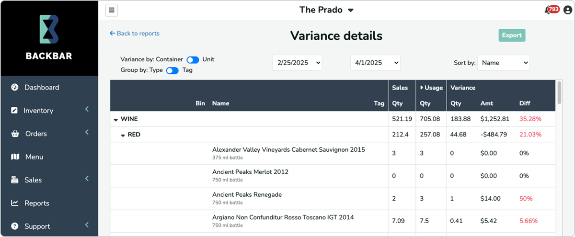Expand the Support sidebar chevron
Image resolution: width=575 pixels, height=237 pixels.
pos(87,225)
